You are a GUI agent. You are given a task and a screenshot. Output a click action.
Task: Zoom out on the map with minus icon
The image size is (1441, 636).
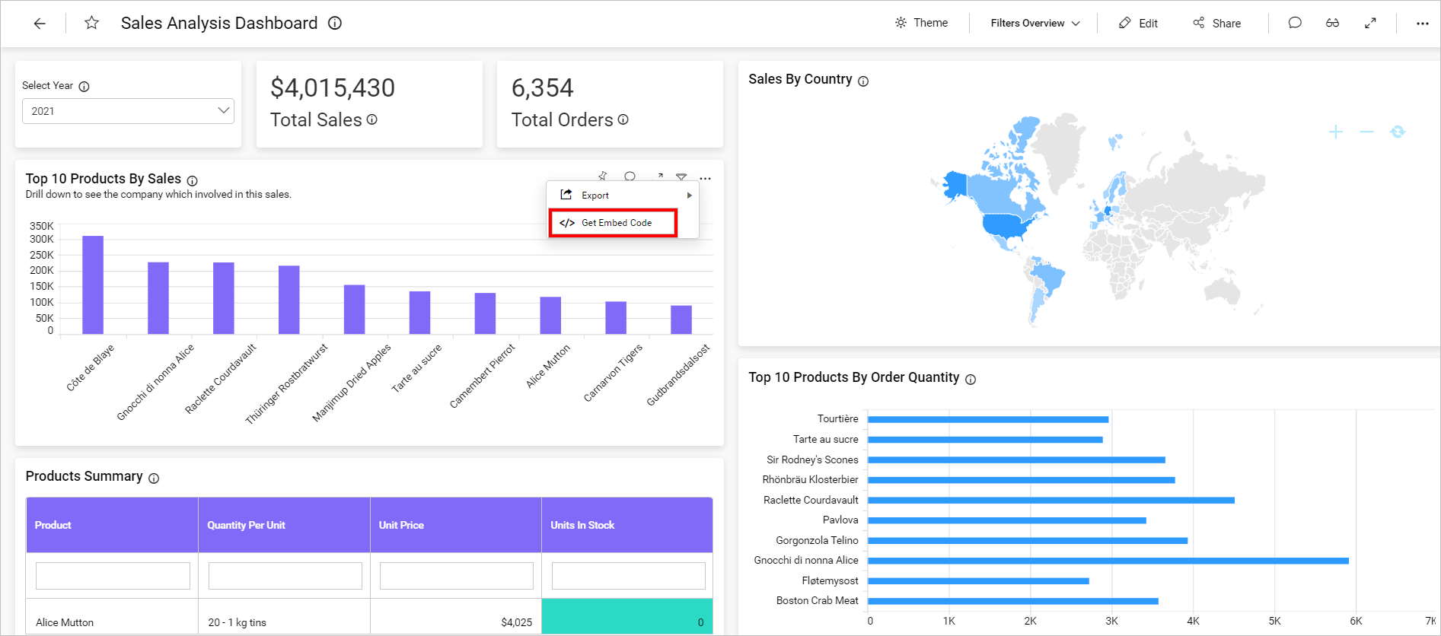1366,132
